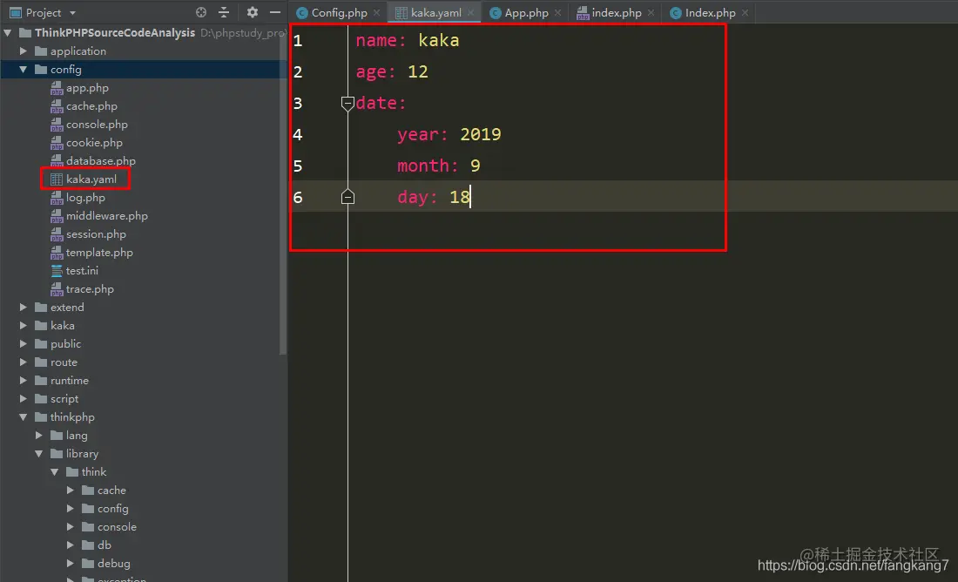This screenshot has height=582, width=958.
Task: Close the kaka.yaml tab
Action: [470, 13]
